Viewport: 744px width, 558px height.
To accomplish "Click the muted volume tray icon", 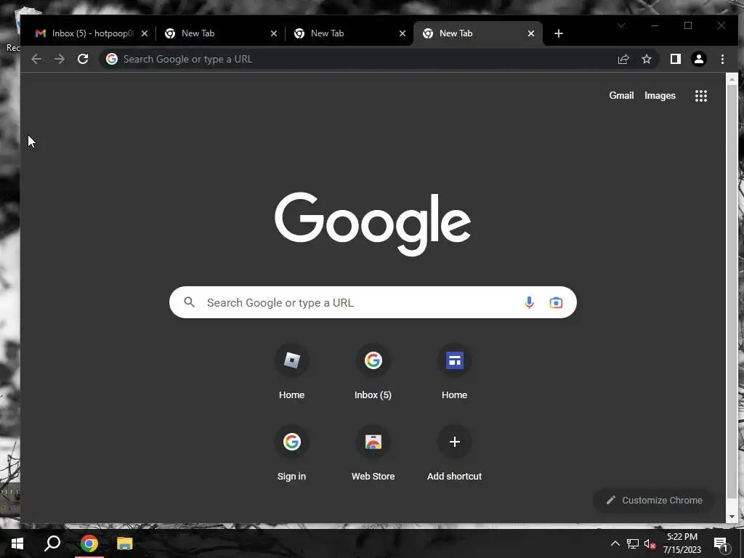I will coord(650,543).
